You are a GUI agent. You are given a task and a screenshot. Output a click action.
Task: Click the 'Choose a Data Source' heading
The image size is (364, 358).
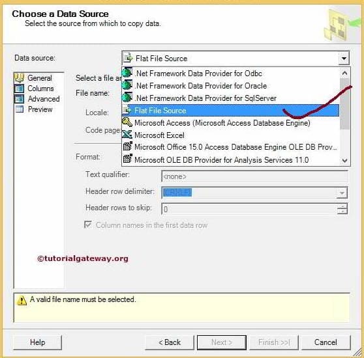60,14
